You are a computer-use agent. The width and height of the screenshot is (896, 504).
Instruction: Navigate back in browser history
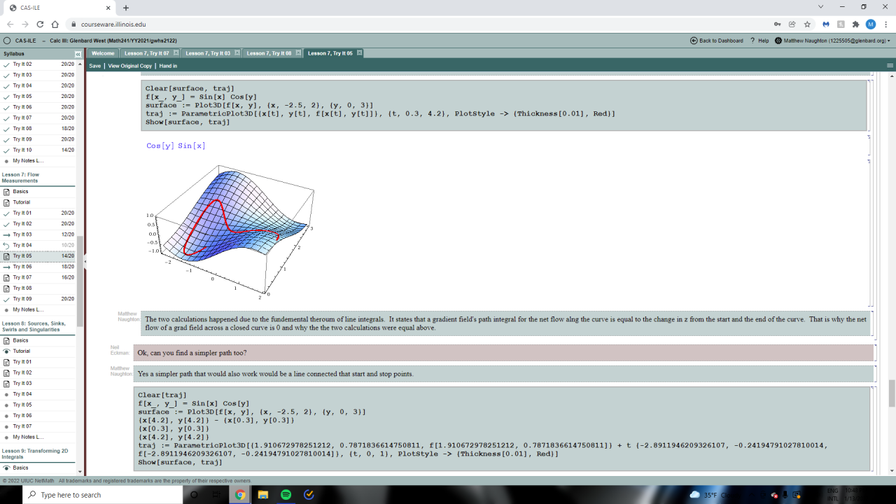(10, 24)
